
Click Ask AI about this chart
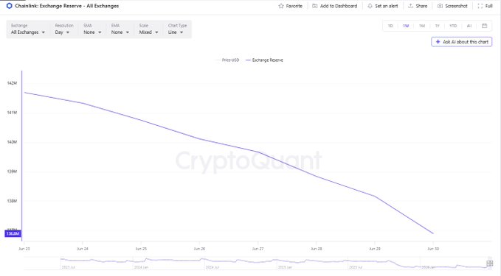point(462,42)
